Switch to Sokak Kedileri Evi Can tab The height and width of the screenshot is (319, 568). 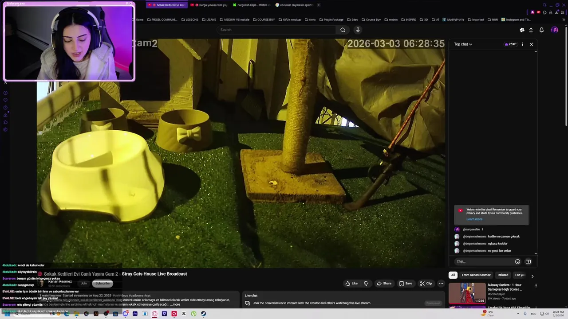(x=166, y=5)
